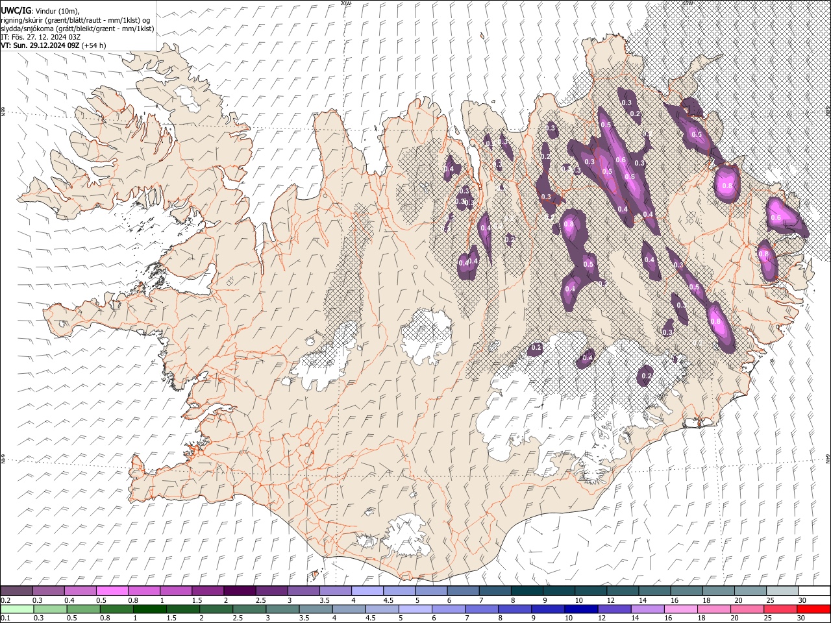Click the 'IT: Fös. 27. 12. 2024 03Z' line

coord(41,37)
